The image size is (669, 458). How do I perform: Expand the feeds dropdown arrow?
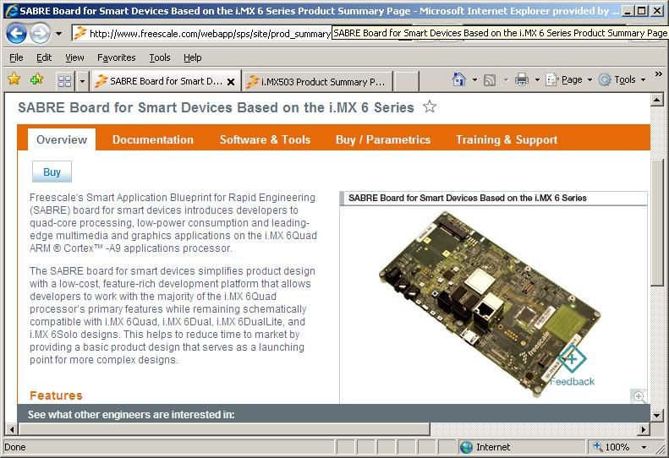[x=506, y=79]
